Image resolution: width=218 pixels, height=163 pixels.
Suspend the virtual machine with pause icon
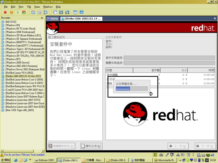click(x=11, y=12)
